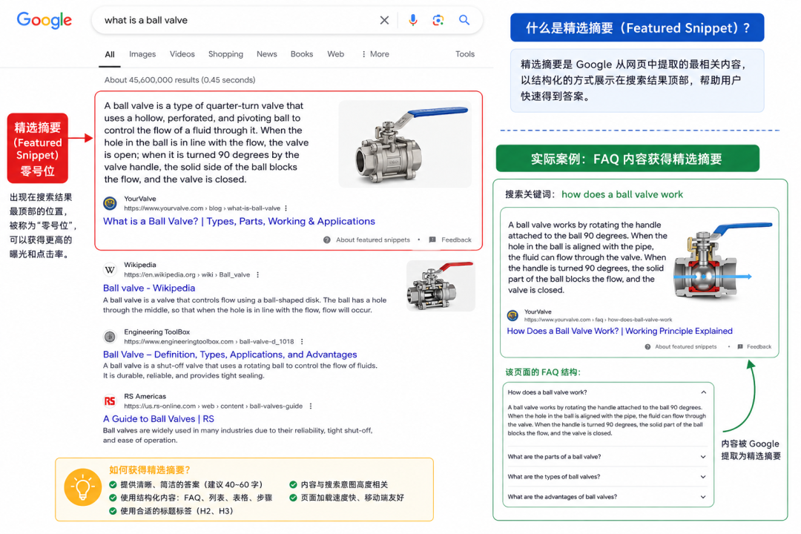Open options dots next to Wikipedia Ball_valve URL

[258, 275]
